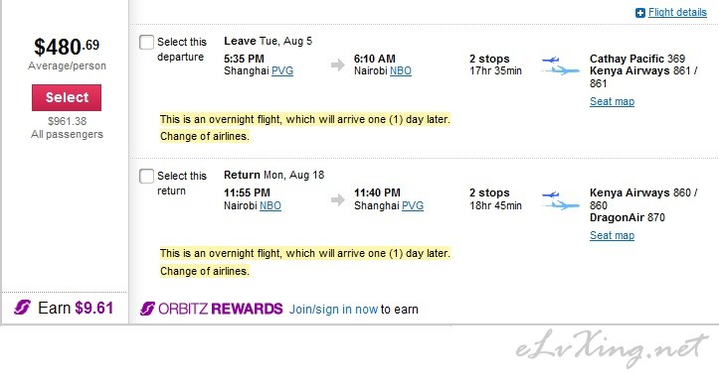Click the arrow between Nairobi and Shanghai
Image resolution: width=719 pixels, height=381 pixels.
337,199
